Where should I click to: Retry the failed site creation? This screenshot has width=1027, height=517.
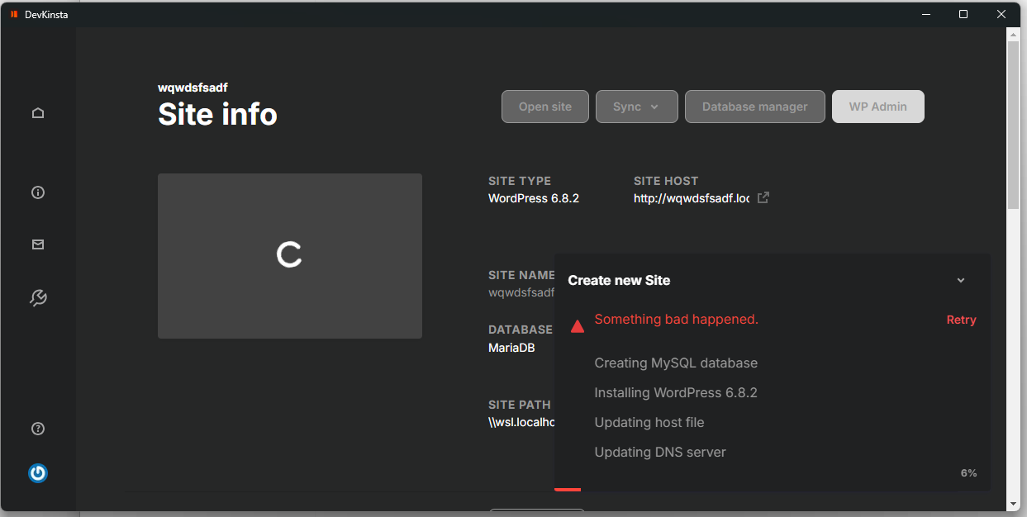[961, 320]
